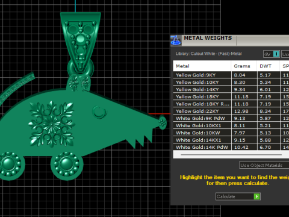Click the horizontal scrollbar under the table
289x217 pixels.
231,154
